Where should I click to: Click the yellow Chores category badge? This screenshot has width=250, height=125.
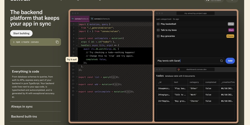[230, 36]
